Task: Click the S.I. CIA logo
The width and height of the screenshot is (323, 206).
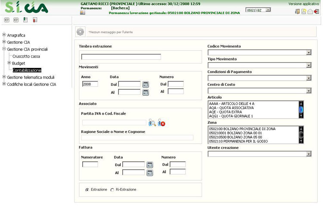Action: pyautogui.click(x=26, y=7)
